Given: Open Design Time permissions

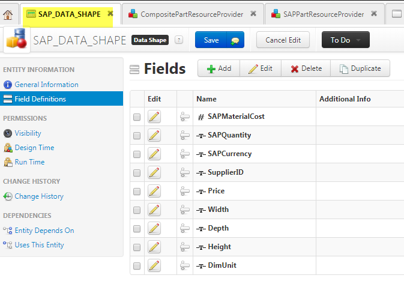Looking at the screenshot, I should tap(34, 148).
